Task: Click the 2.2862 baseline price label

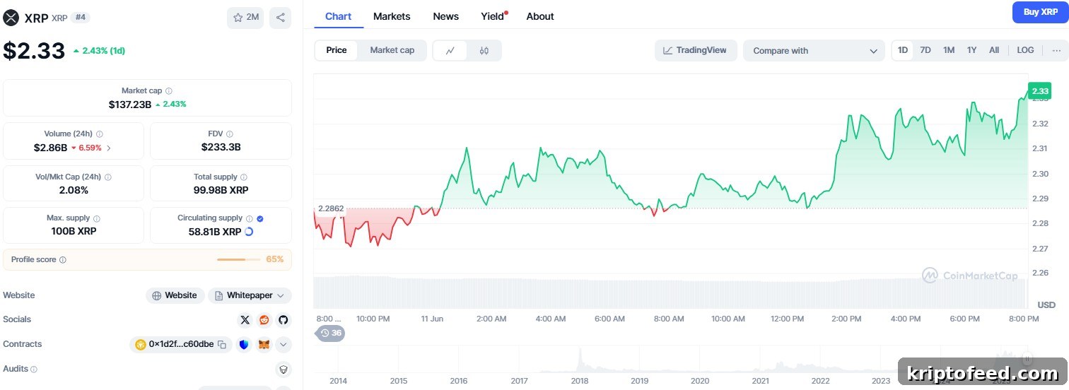Action: click(x=331, y=208)
